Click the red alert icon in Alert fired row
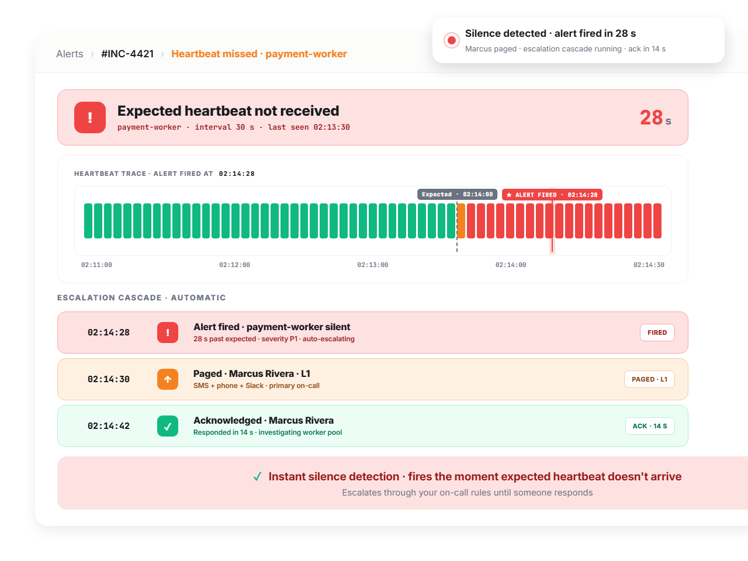748x561 pixels. pyautogui.click(x=168, y=333)
